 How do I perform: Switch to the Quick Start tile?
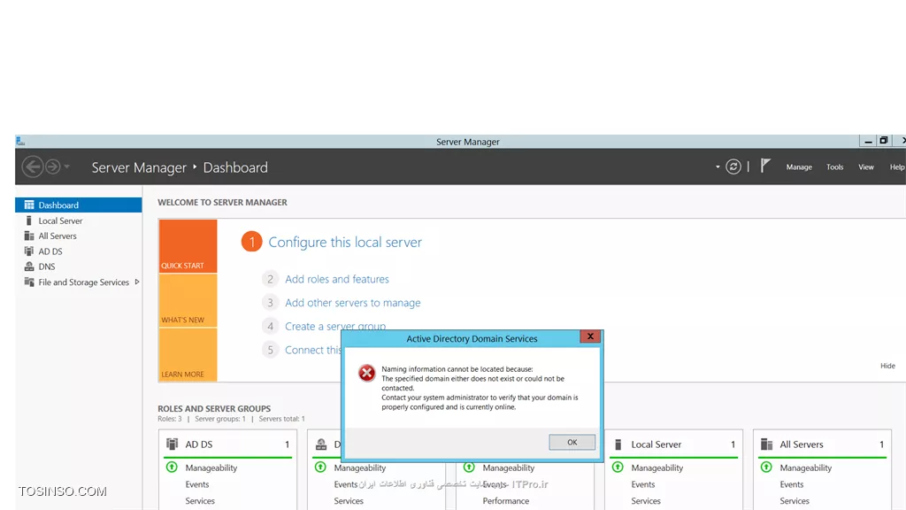pos(188,246)
